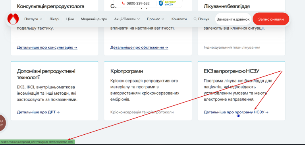Image resolution: width=305 pixels, height=145 pixels.
Task: Open the Лікарі menu item
Action: [x=54, y=19]
